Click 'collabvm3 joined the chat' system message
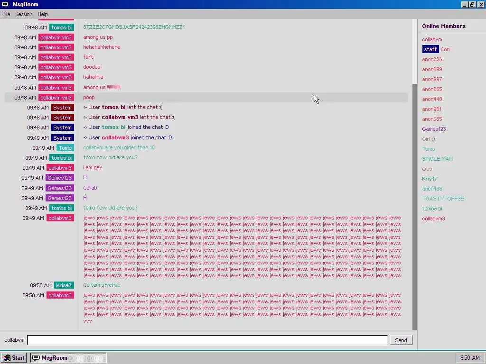 pos(127,137)
